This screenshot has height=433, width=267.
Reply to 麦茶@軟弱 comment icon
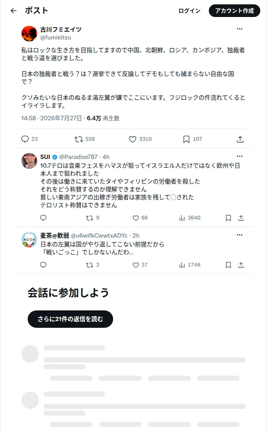(x=44, y=265)
